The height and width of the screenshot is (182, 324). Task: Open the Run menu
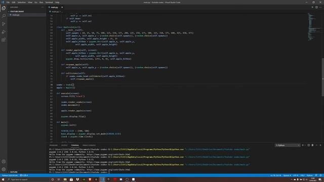pyautogui.click(x=41, y=2)
